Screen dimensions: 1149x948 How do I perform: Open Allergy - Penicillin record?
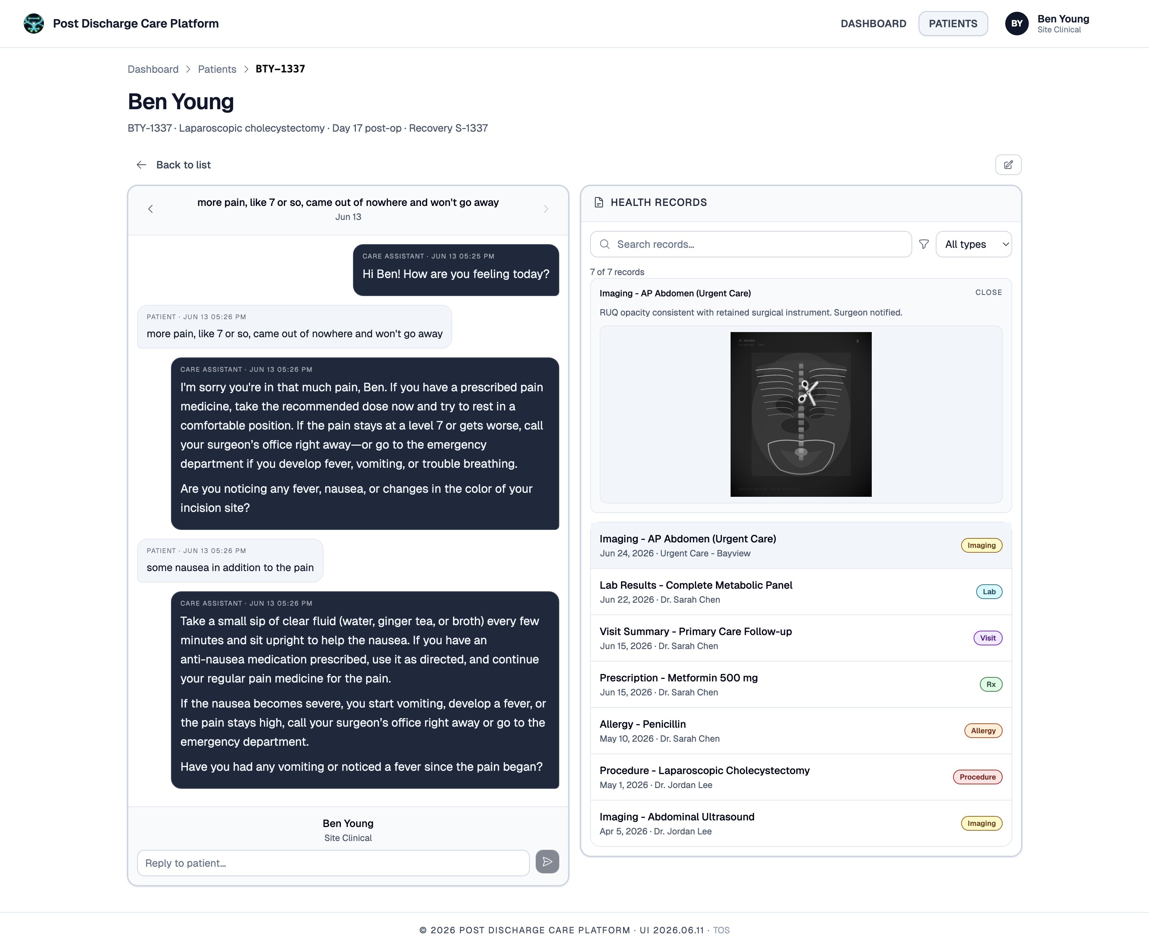pyautogui.click(x=800, y=731)
